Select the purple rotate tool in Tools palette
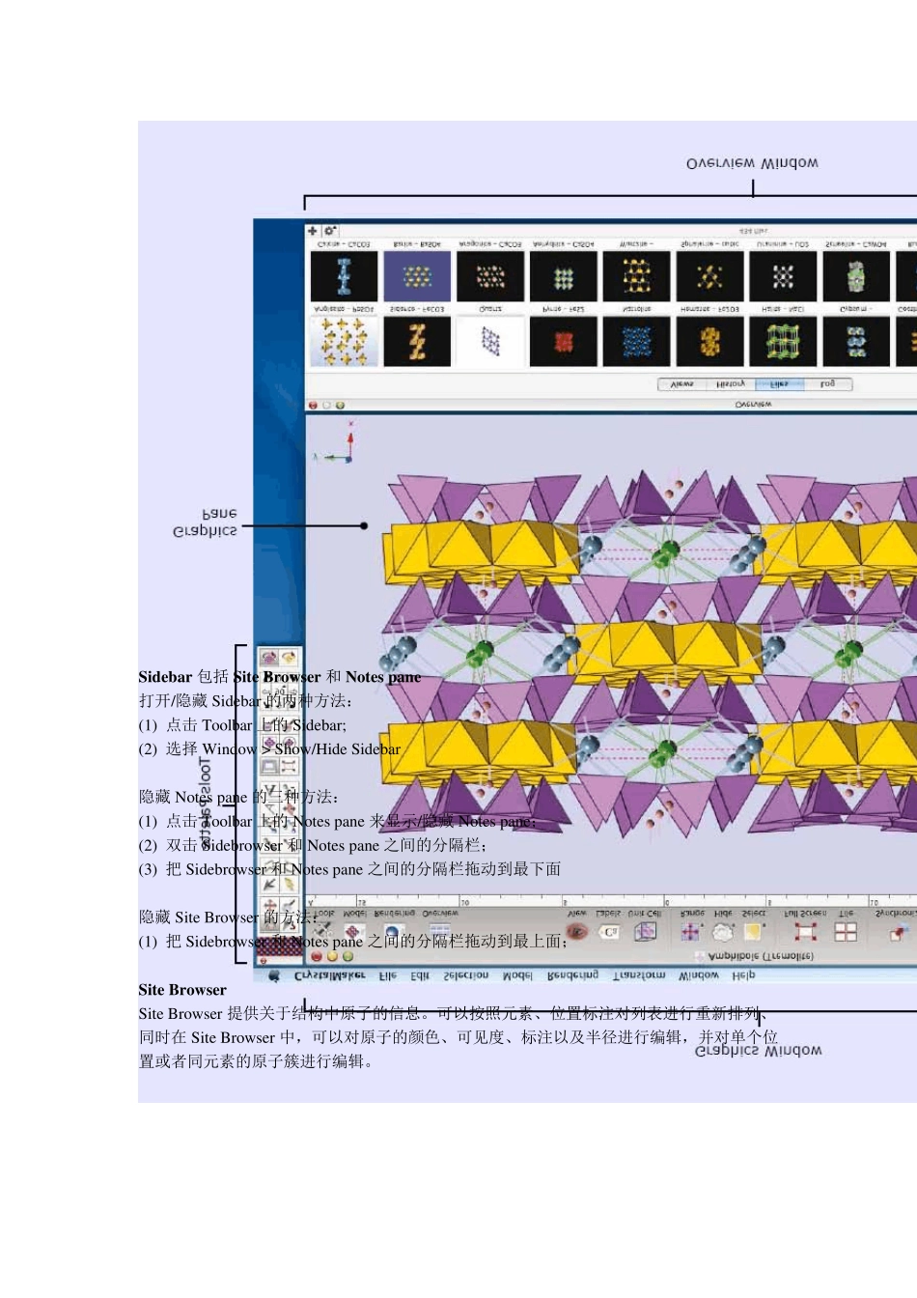This screenshot has height=1298, width=917. pyautogui.click(x=269, y=658)
